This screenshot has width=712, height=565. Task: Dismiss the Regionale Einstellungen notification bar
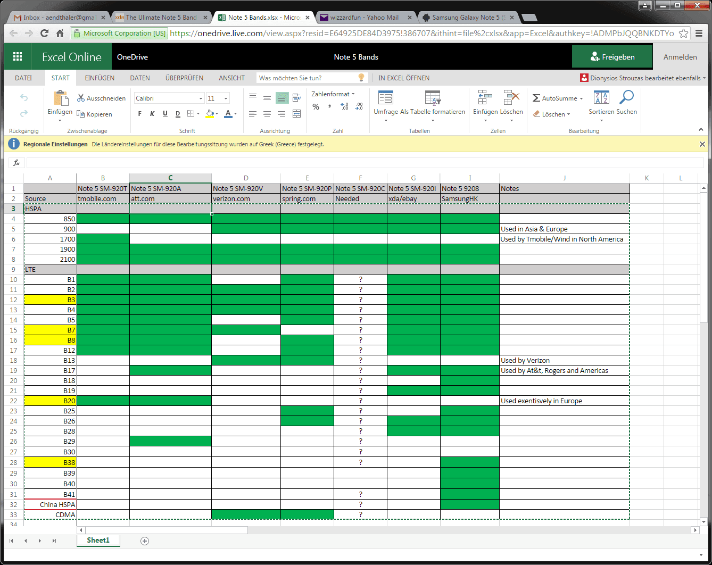coord(702,144)
